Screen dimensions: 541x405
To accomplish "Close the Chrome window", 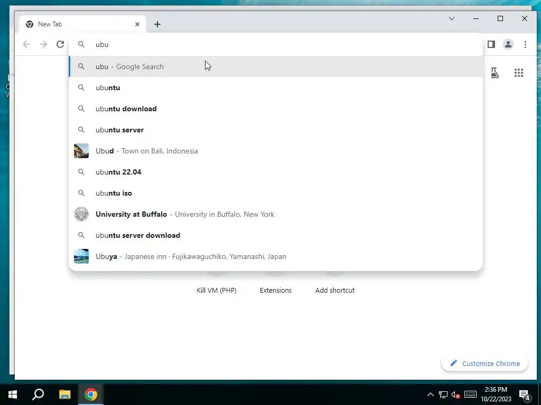I will [x=525, y=18].
